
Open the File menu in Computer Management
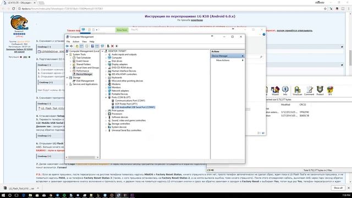click(68, 42)
